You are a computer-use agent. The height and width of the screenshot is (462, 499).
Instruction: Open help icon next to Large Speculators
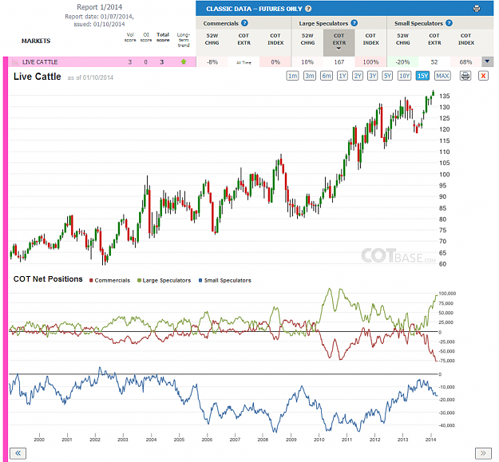point(354,23)
